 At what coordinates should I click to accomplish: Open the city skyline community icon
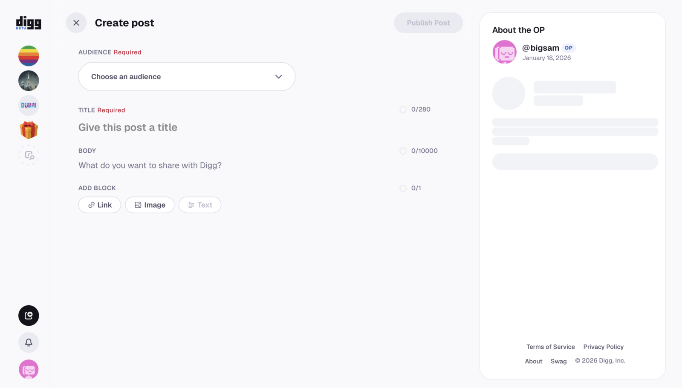[29, 81]
